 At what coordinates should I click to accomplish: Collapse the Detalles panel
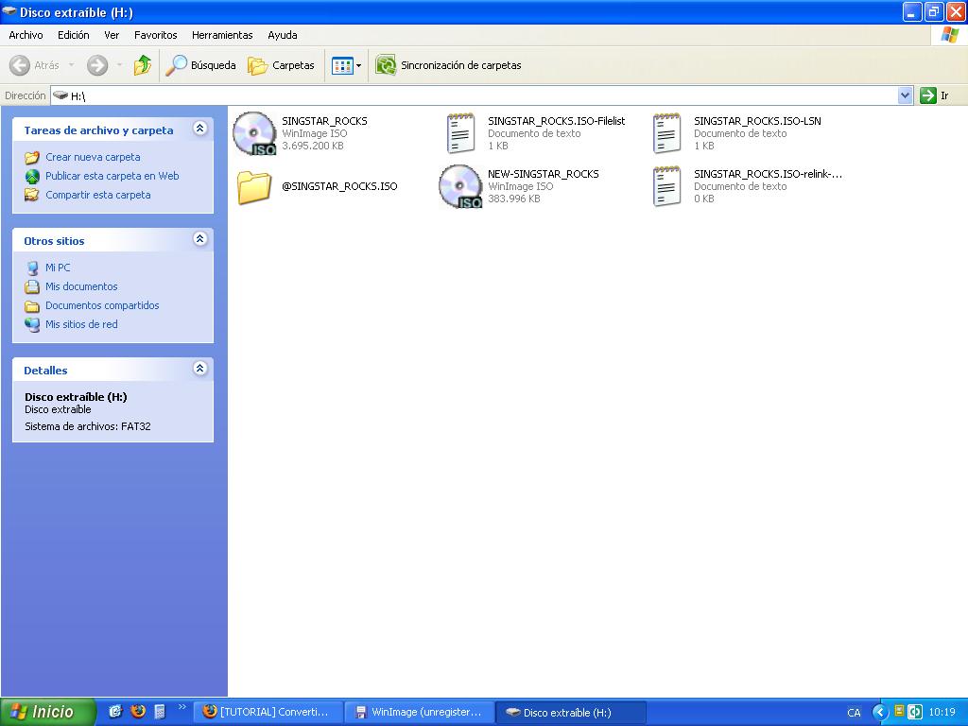(x=199, y=370)
